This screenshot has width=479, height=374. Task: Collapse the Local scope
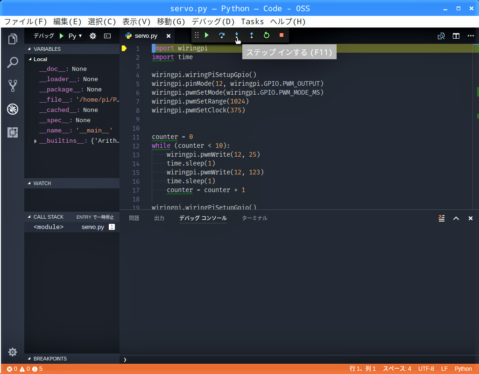coord(72,59)
